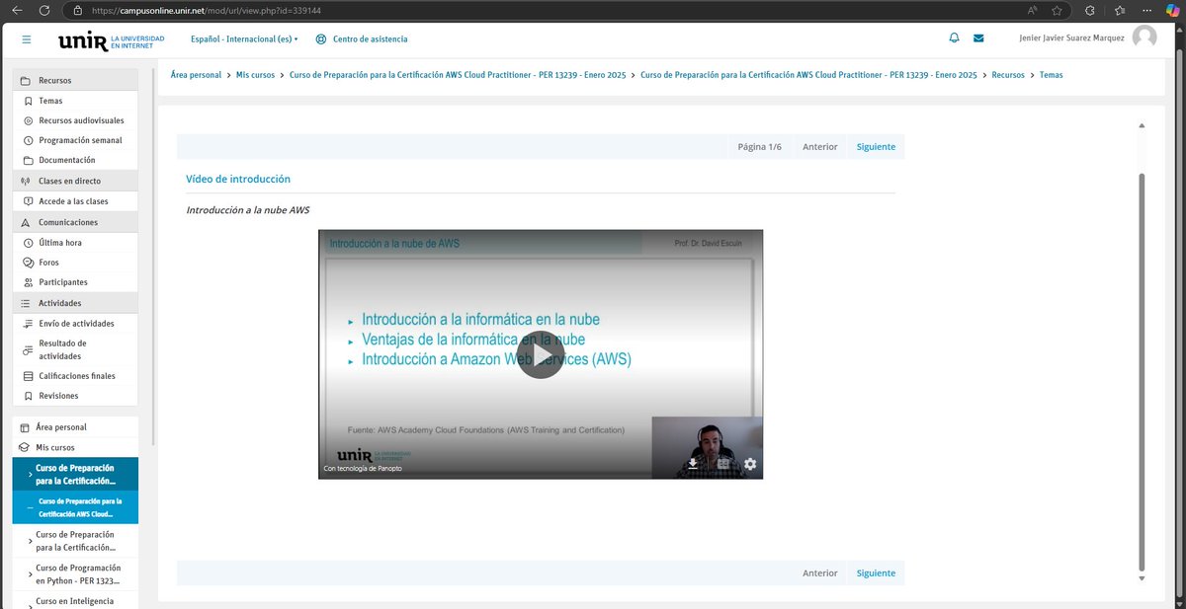Open the hamburger side menu
This screenshot has height=609, width=1186.
point(26,39)
